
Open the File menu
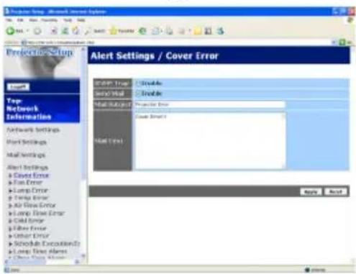click(x=9, y=20)
